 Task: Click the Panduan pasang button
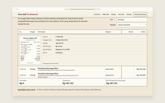(140, 14)
